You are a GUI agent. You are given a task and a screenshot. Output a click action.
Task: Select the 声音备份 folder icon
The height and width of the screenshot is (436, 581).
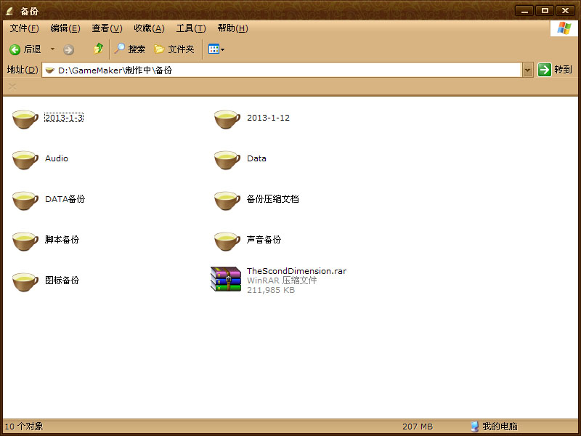coord(227,241)
